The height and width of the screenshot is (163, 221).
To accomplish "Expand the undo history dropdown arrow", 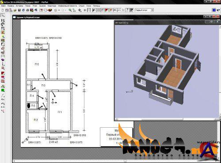I will click(x=59, y=10).
